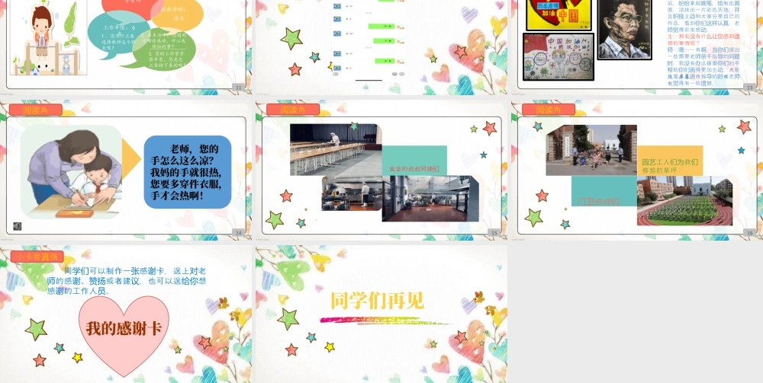
Task: Click slide number badge 11
Action: tap(238, 88)
